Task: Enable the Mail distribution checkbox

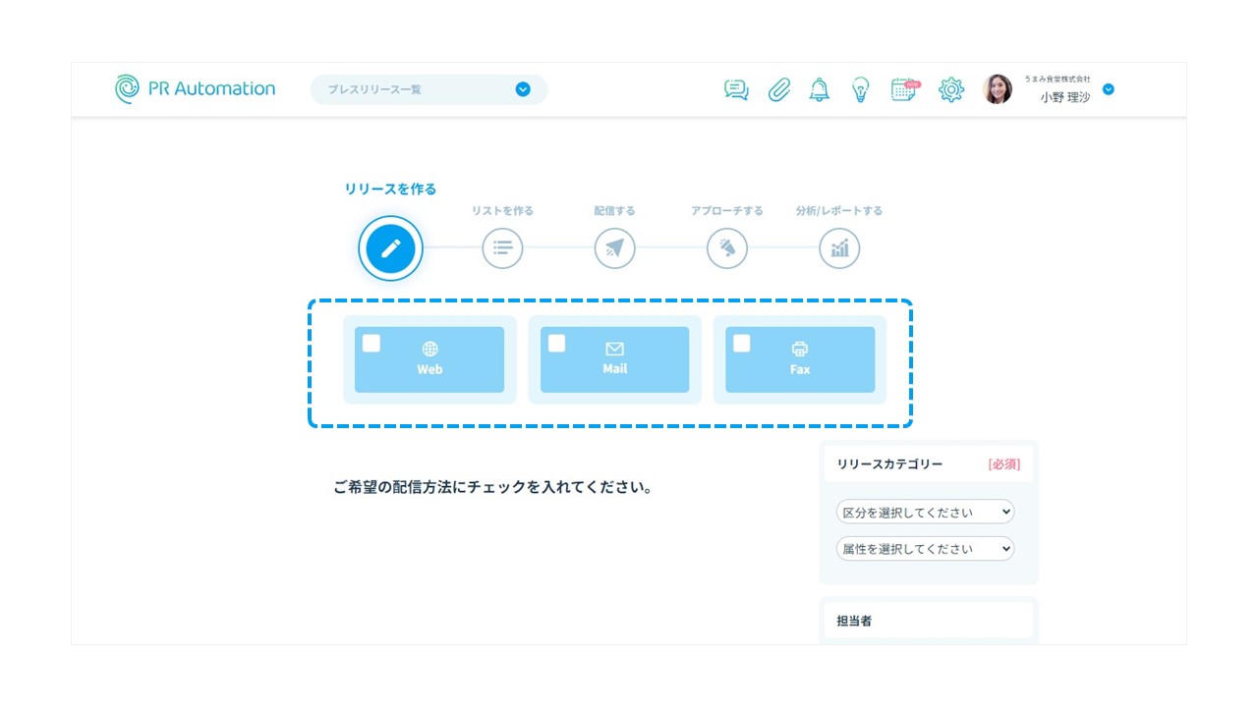Action: tap(557, 343)
